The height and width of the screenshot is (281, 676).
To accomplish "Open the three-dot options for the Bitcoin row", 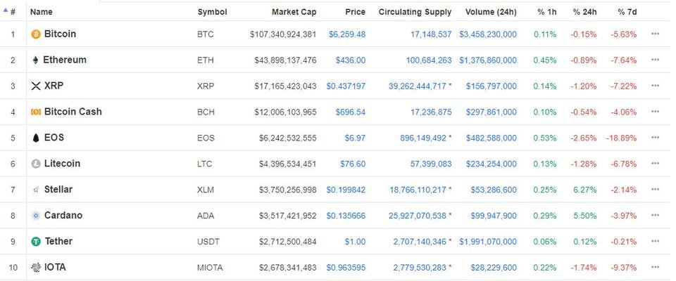I will pos(655,34).
